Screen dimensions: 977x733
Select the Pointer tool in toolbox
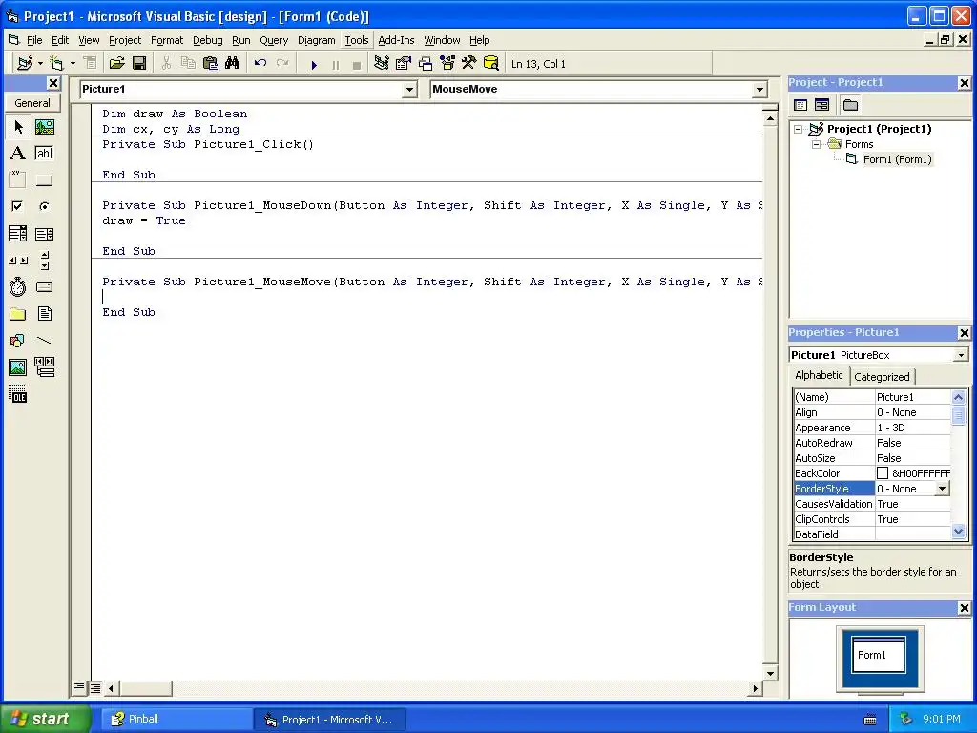[18, 127]
